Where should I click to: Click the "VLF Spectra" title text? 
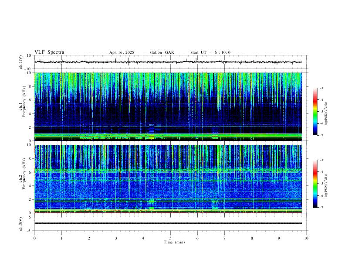[49, 52]
